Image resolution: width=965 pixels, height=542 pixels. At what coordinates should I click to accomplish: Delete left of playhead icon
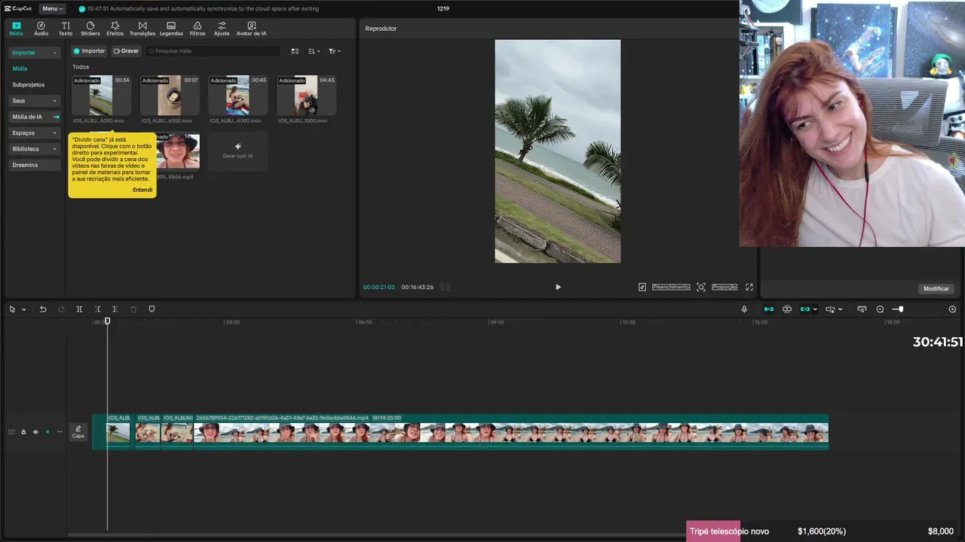tap(97, 309)
